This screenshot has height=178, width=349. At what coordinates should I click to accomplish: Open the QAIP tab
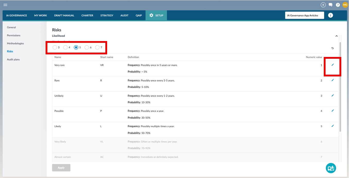pyautogui.click(x=139, y=15)
